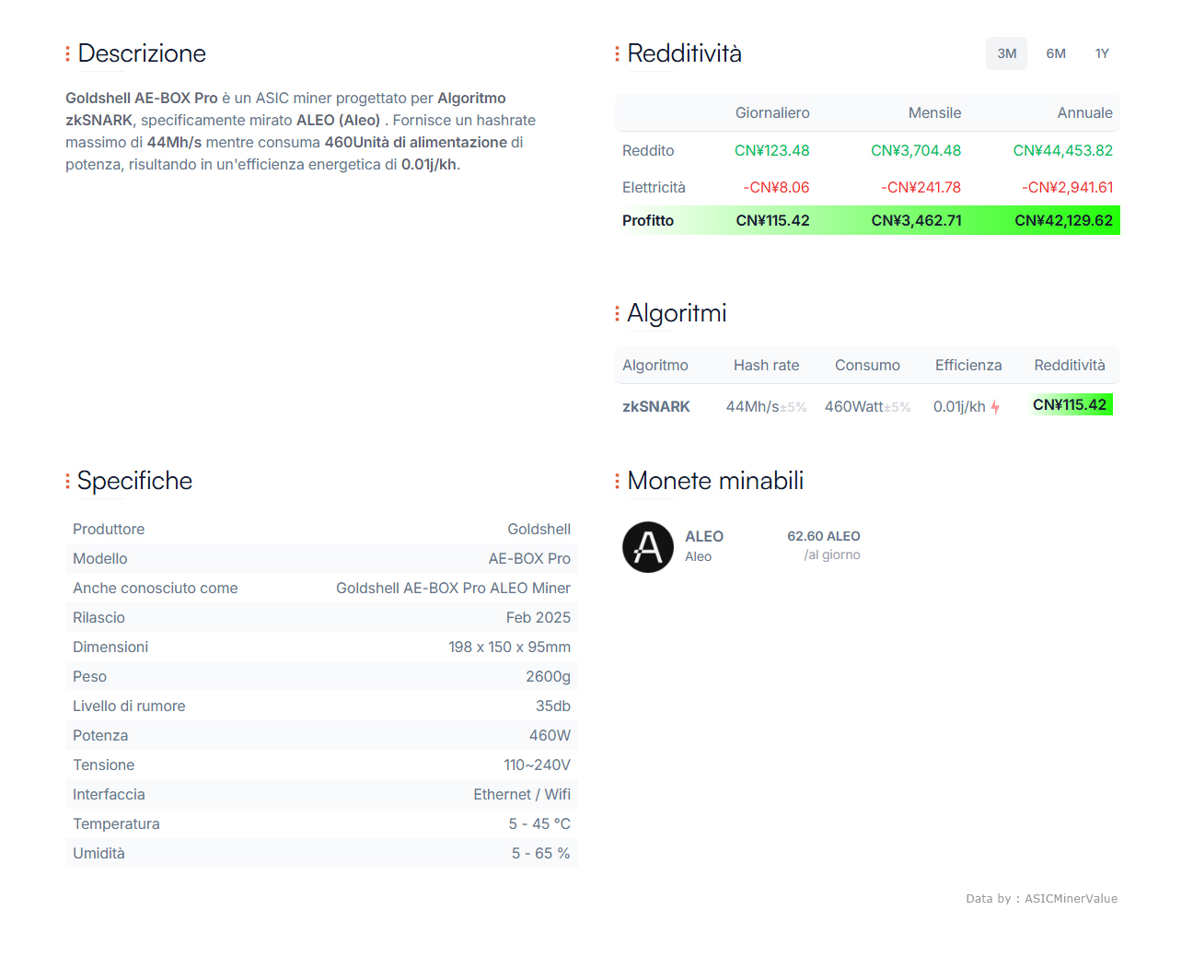The height and width of the screenshot is (957, 1193).
Task: Click the Produttore value Goldshell
Action: pos(539,529)
